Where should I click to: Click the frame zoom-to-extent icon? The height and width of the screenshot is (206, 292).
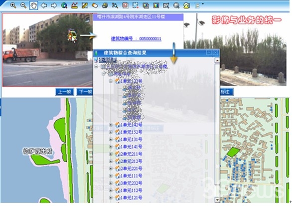pos(166,5)
